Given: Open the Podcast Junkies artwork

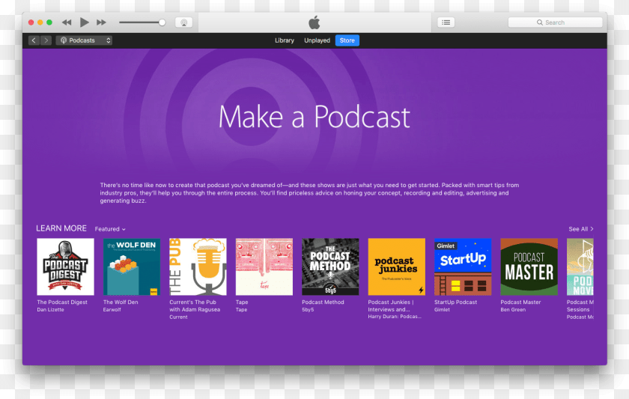Looking at the screenshot, I should tap(396, 266).
